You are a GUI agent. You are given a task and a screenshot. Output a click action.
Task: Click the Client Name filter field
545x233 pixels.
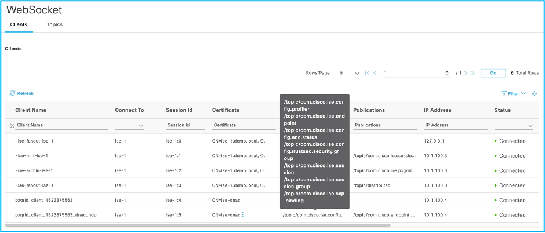(x=62, y=125)
